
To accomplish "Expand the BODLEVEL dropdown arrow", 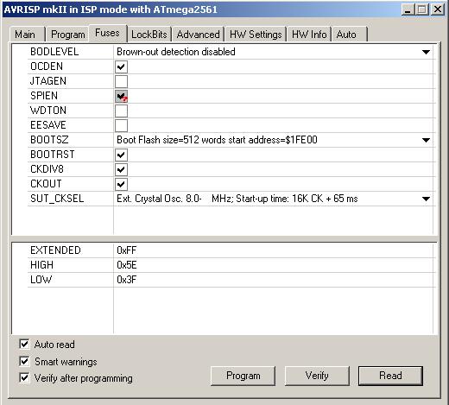I will click(426, 52).
